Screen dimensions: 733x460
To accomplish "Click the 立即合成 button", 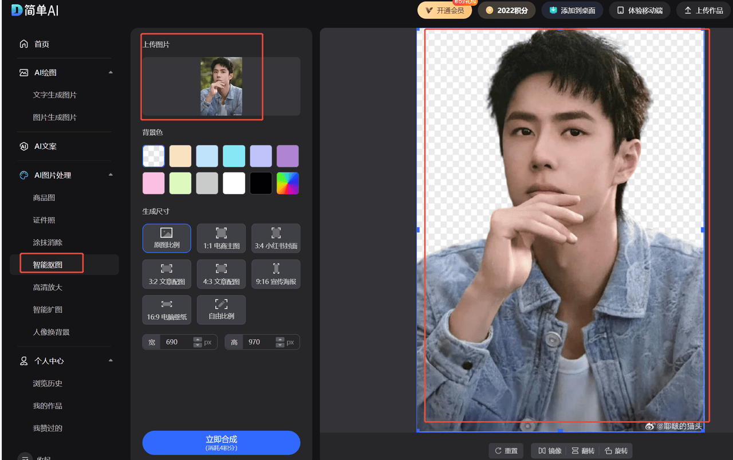I will (221, 443).
